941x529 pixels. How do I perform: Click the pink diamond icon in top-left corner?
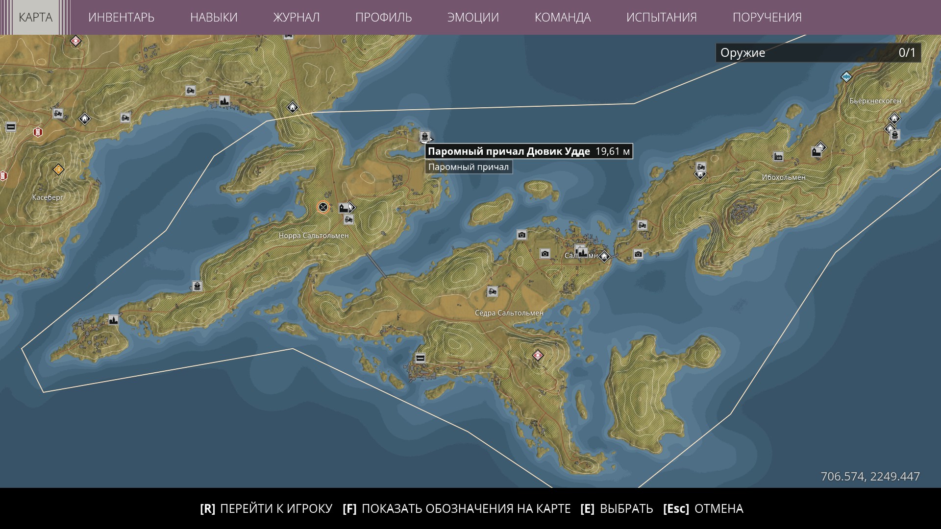(75, 41)
